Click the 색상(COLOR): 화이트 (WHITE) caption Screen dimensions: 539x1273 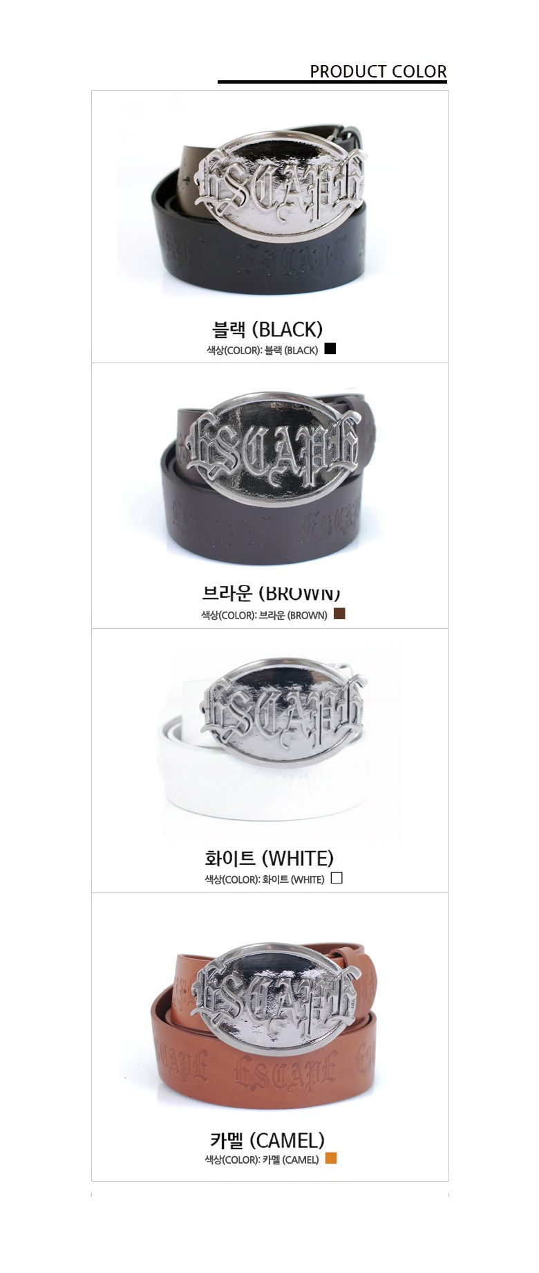(264, 880)
